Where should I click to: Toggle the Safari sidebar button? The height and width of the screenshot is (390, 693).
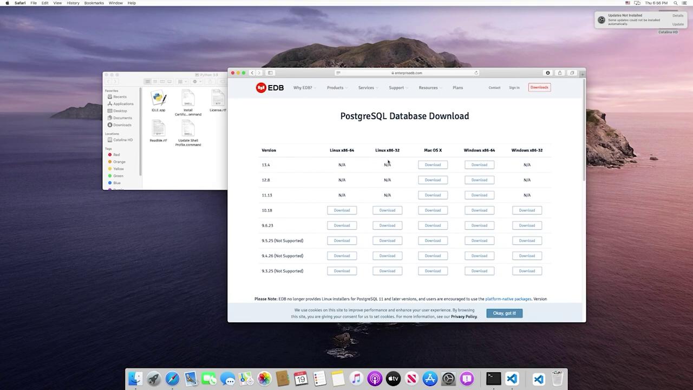tap(270, 73)
